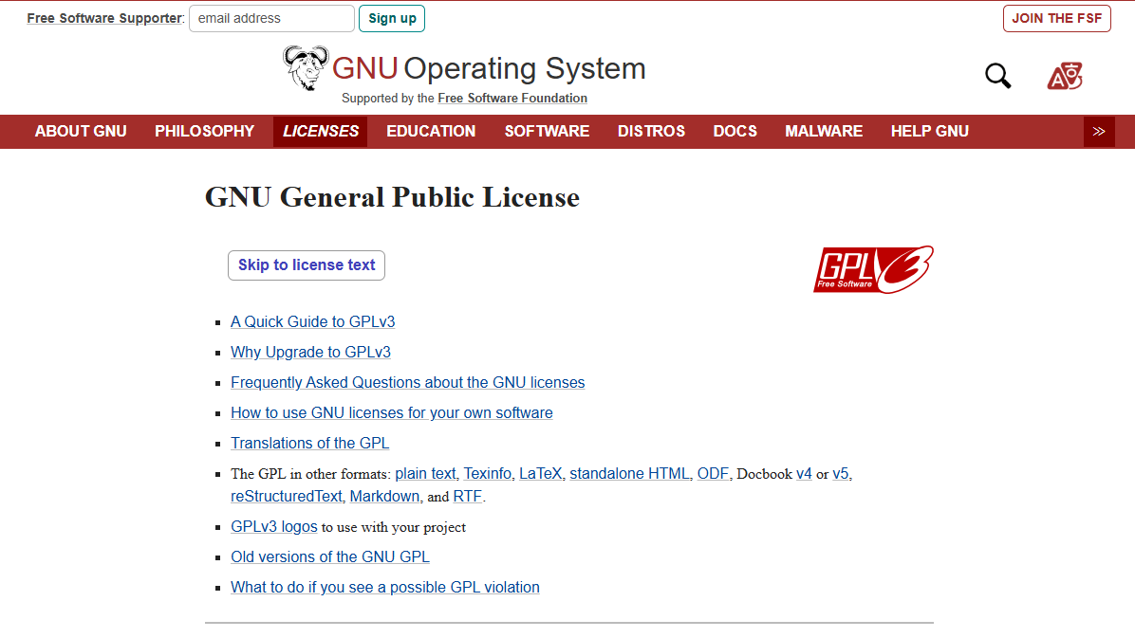The height and width of the screenshot is (638, 1135).
Task: Open the language translations icon
Action: coord(1064,76)
